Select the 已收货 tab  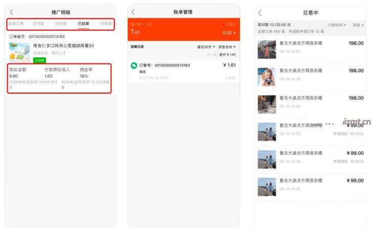click(61, 24)
